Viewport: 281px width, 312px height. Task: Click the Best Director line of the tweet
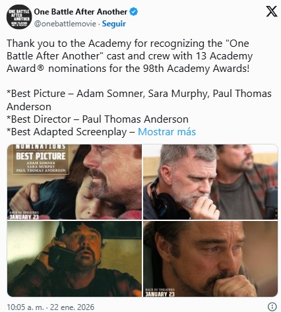pyautogui.click(x=98, y=119)
